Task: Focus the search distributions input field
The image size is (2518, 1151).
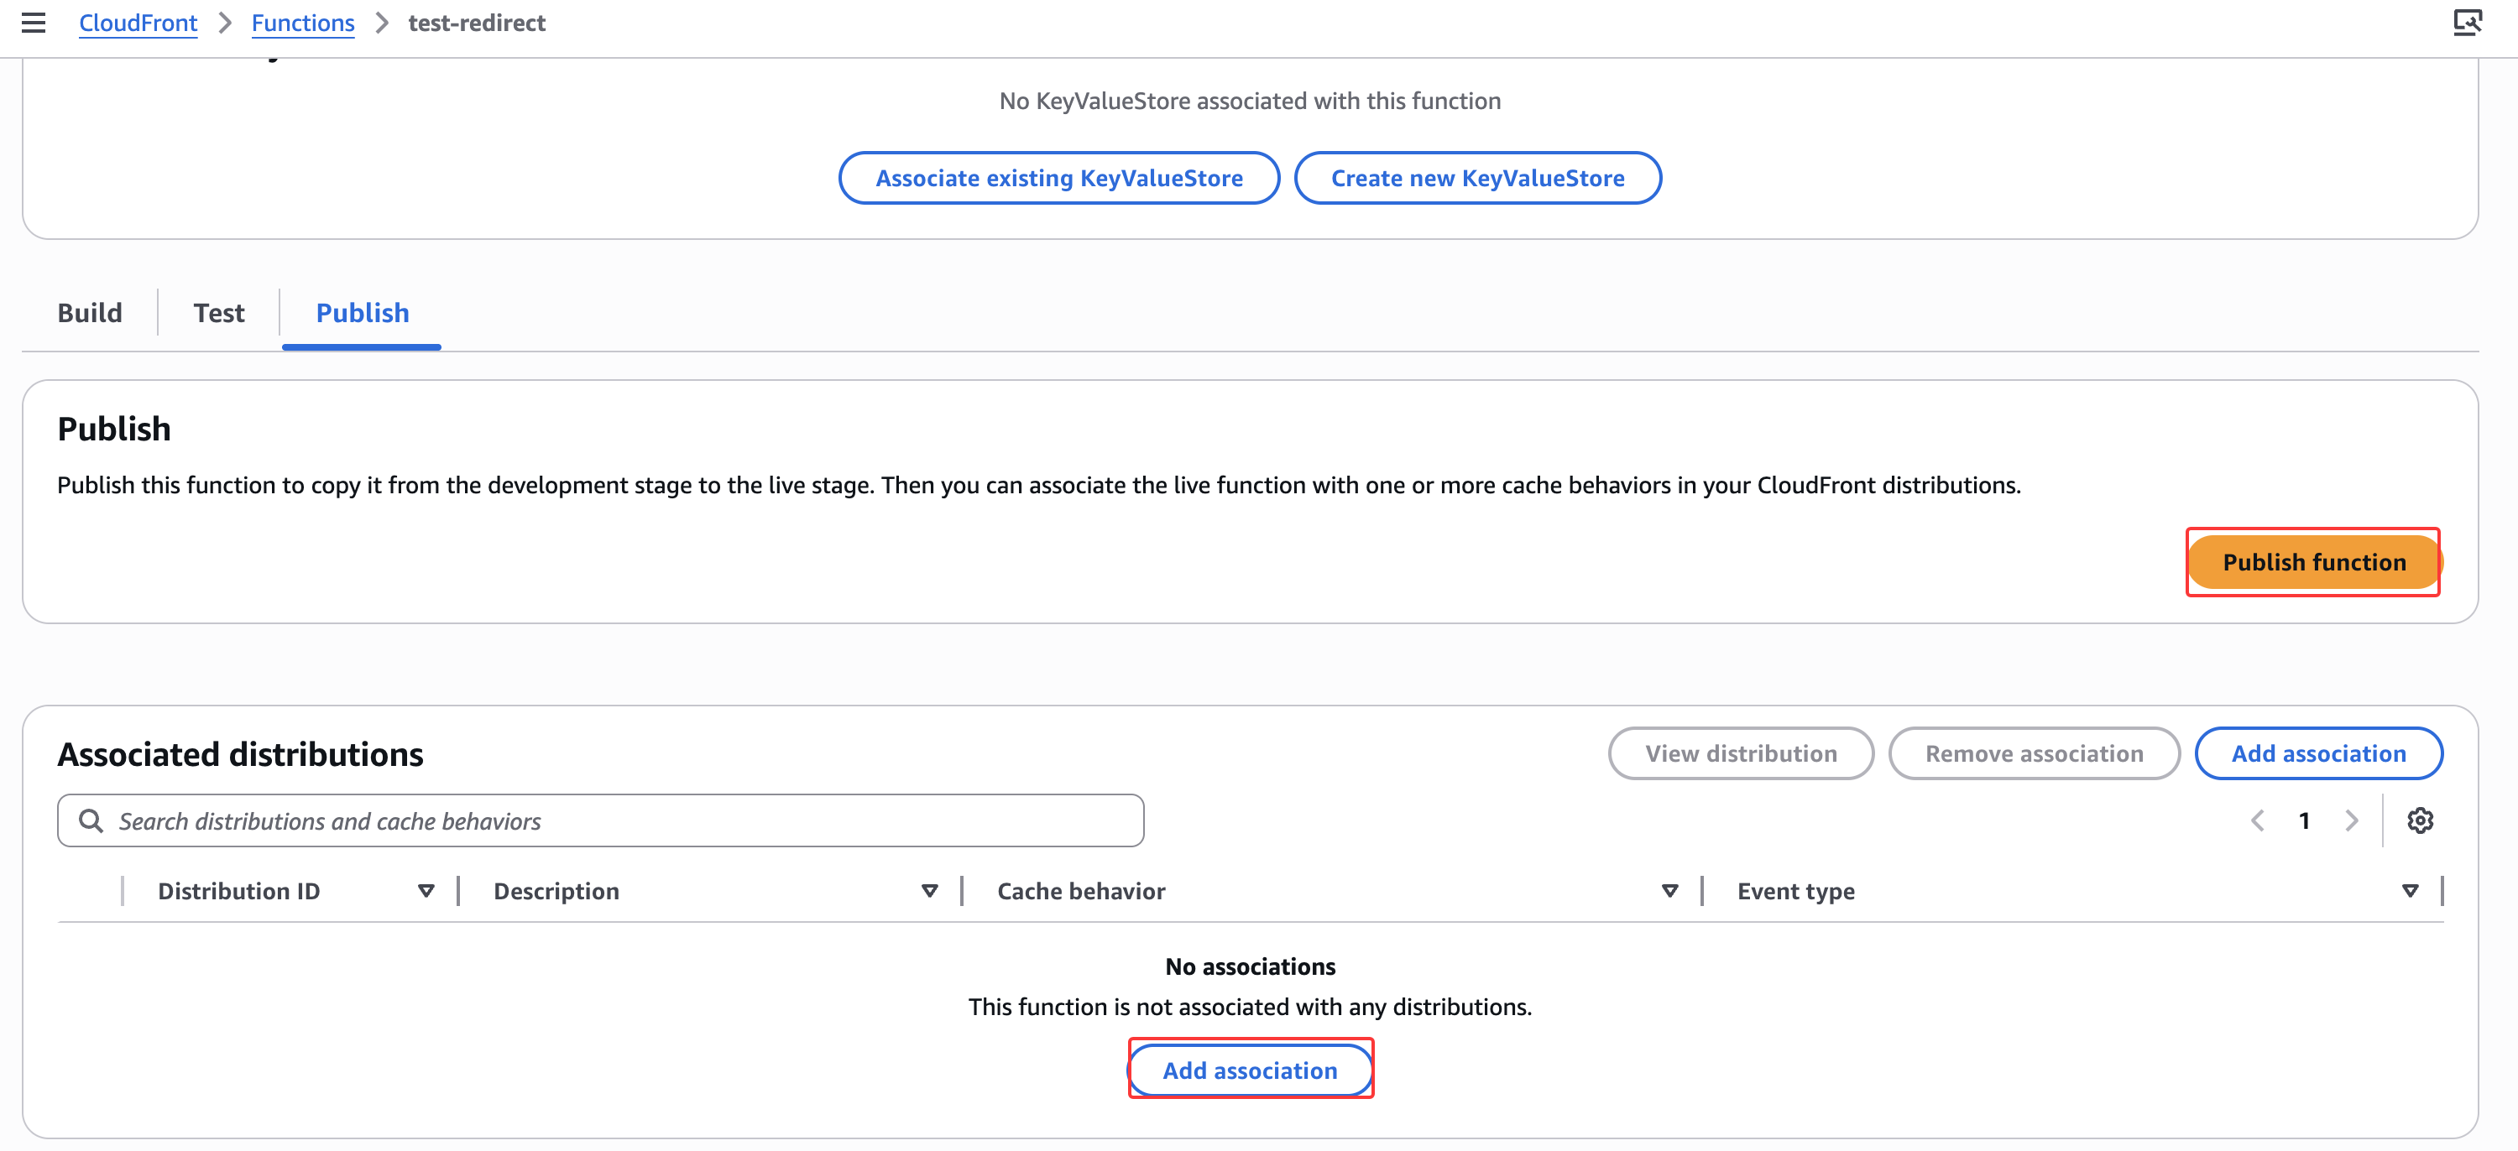Action: pyautogui.click(x=625, y=820)
